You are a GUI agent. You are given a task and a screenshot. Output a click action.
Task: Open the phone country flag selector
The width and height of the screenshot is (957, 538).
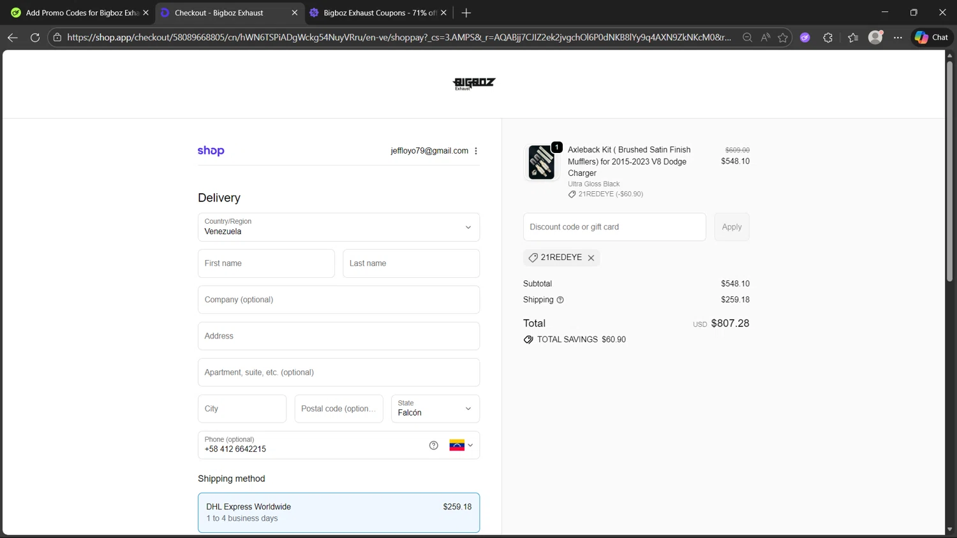(461, 446)
